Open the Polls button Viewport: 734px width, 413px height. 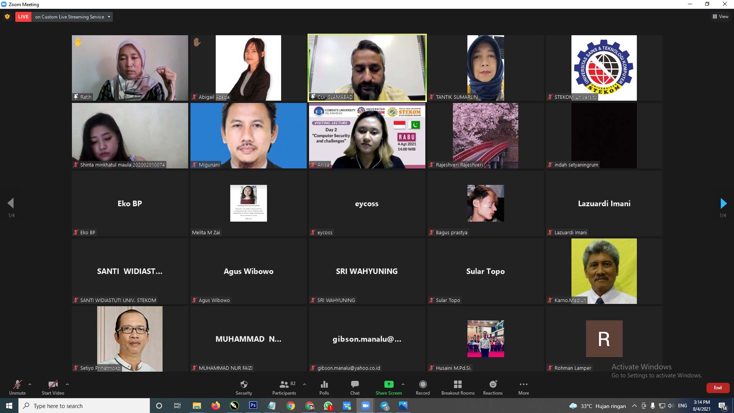[324, 387]
